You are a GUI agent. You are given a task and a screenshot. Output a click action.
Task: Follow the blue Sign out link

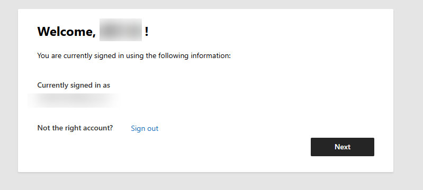click(145, 128)
